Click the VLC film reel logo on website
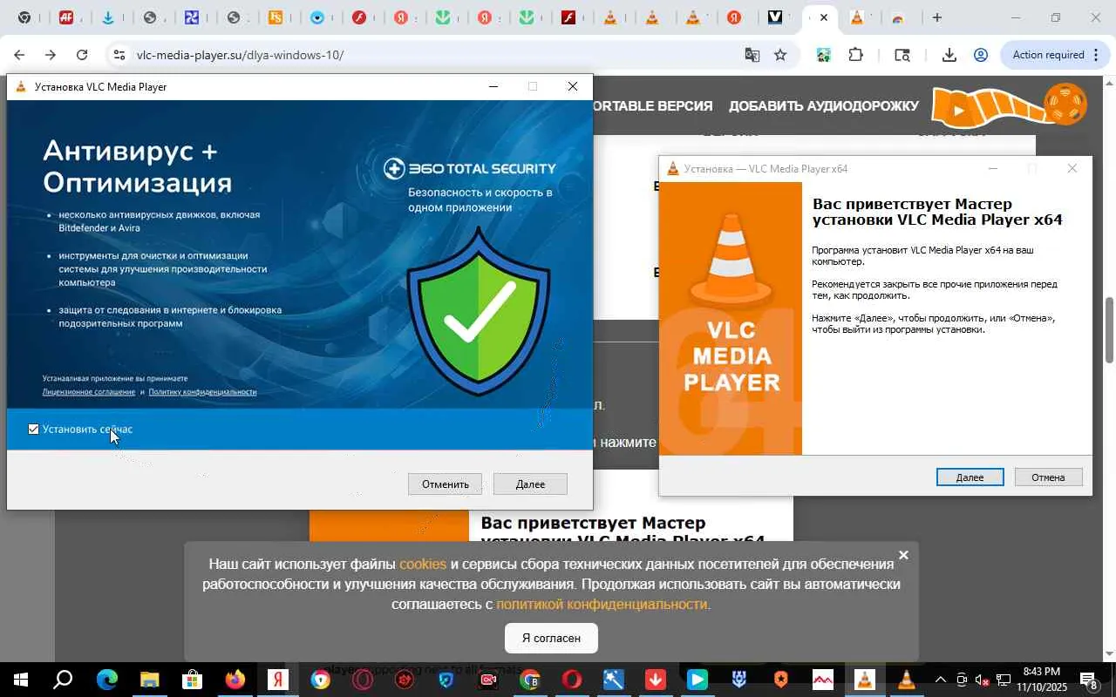The image size is (1116, 697). (1010, 105)
